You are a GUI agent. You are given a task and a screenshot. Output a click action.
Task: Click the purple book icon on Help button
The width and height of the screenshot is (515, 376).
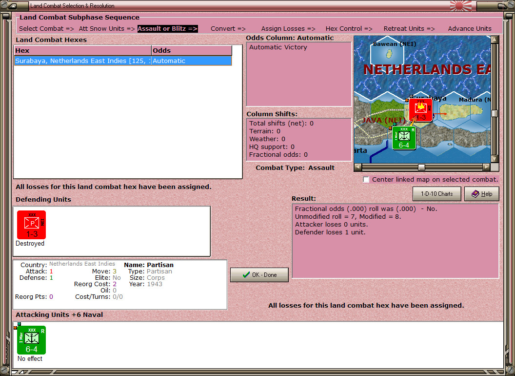pyautogui.click(x=475, y=194)
